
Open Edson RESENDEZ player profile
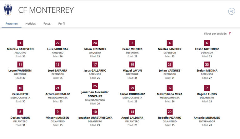point(95,49)
